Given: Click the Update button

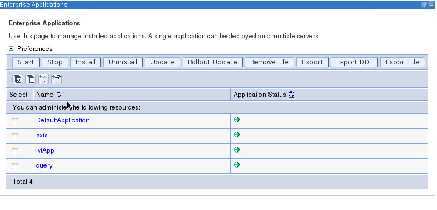Looking at the screenshot, I should [163, 62].
